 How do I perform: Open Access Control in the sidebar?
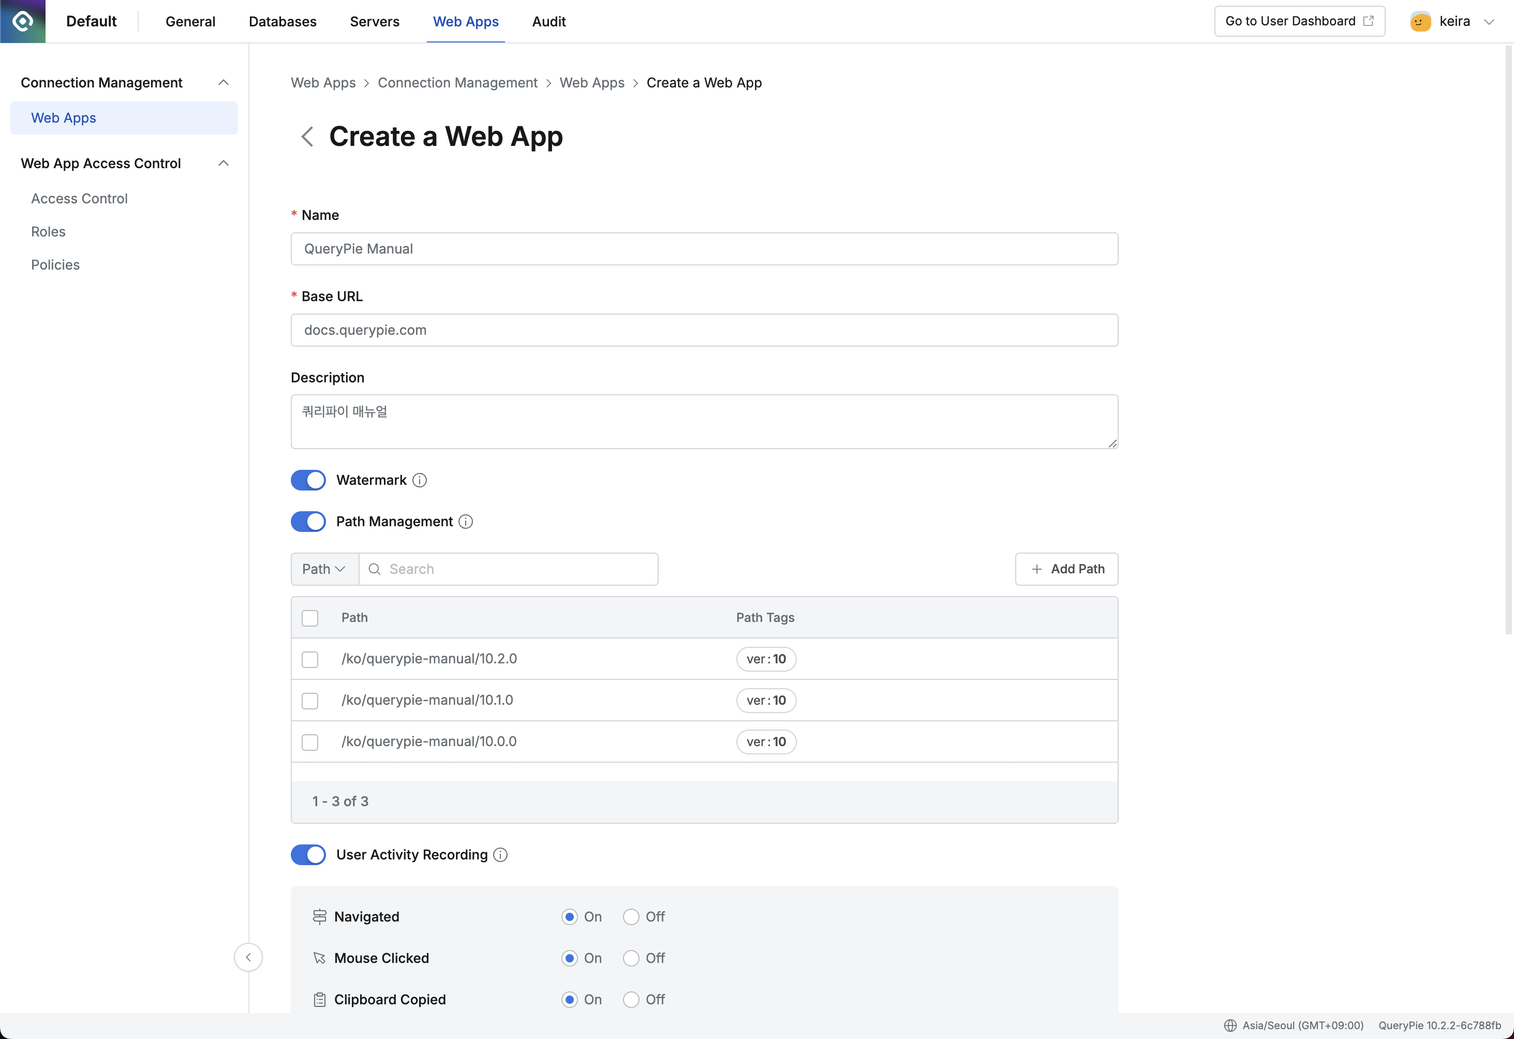[80, 199]
